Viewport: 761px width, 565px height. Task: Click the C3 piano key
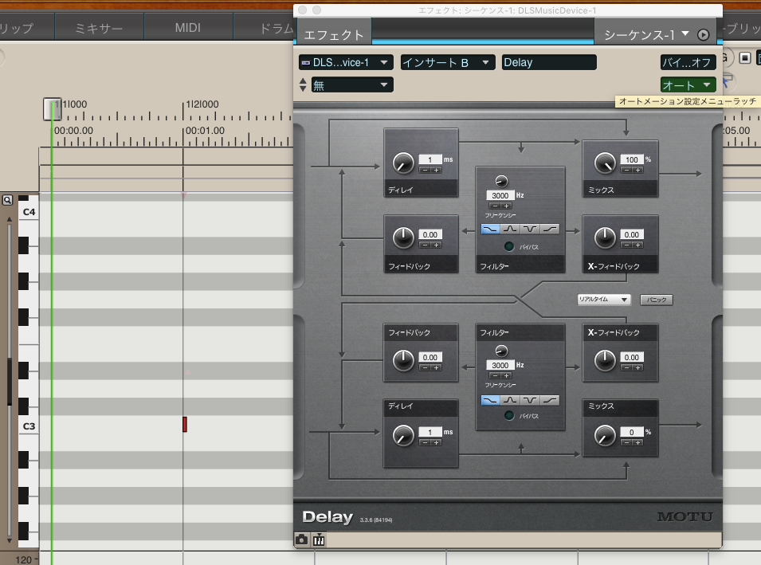click(29, 426)
